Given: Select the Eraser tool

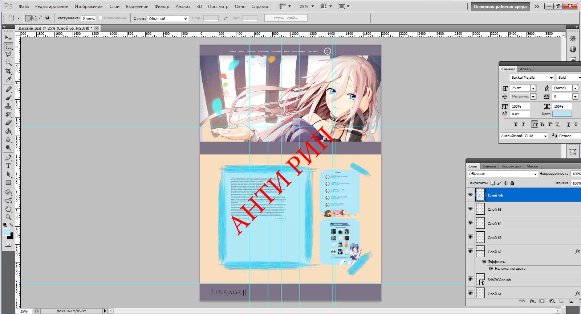Looking at the screenshot, I should [8, 123].
